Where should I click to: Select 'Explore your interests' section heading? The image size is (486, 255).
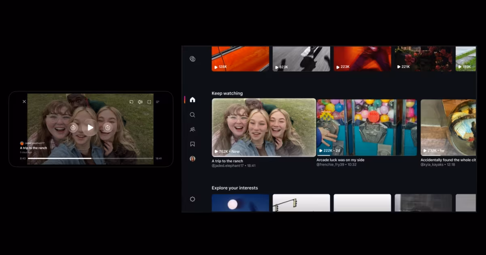pyautogui.click(x=235, y=188)
